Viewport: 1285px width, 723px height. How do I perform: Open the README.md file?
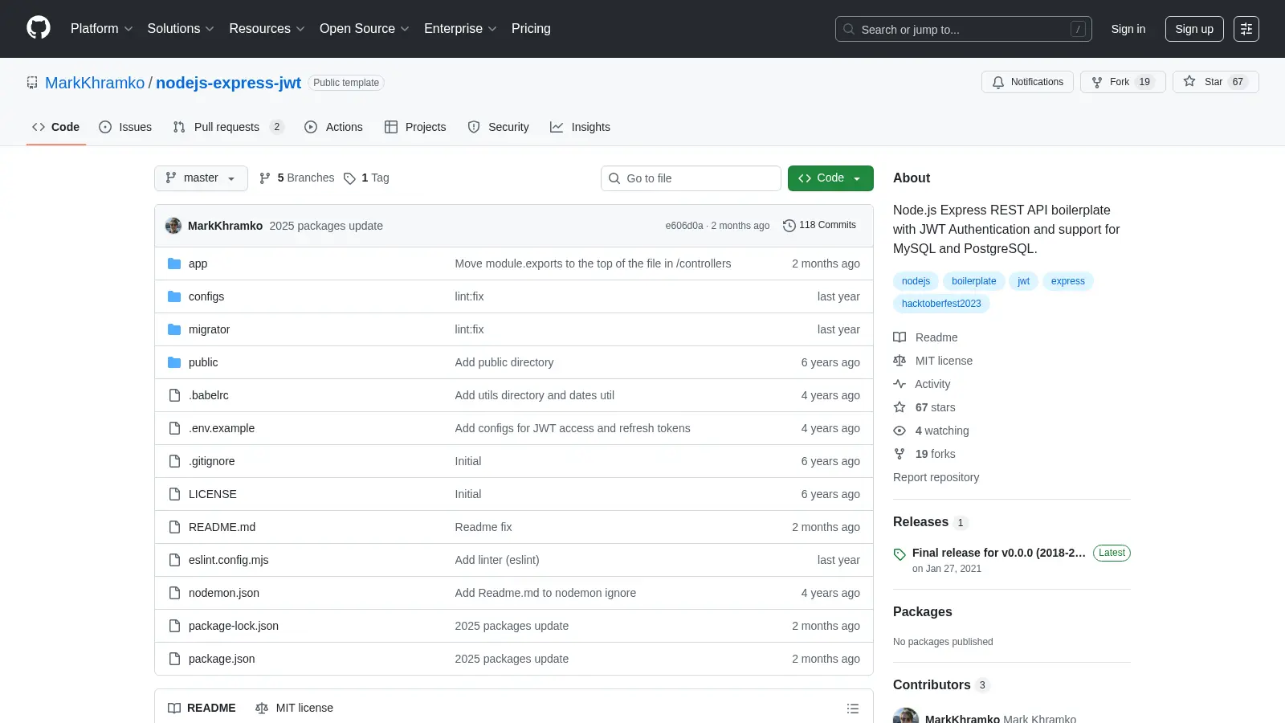click(x=222, y=527)
